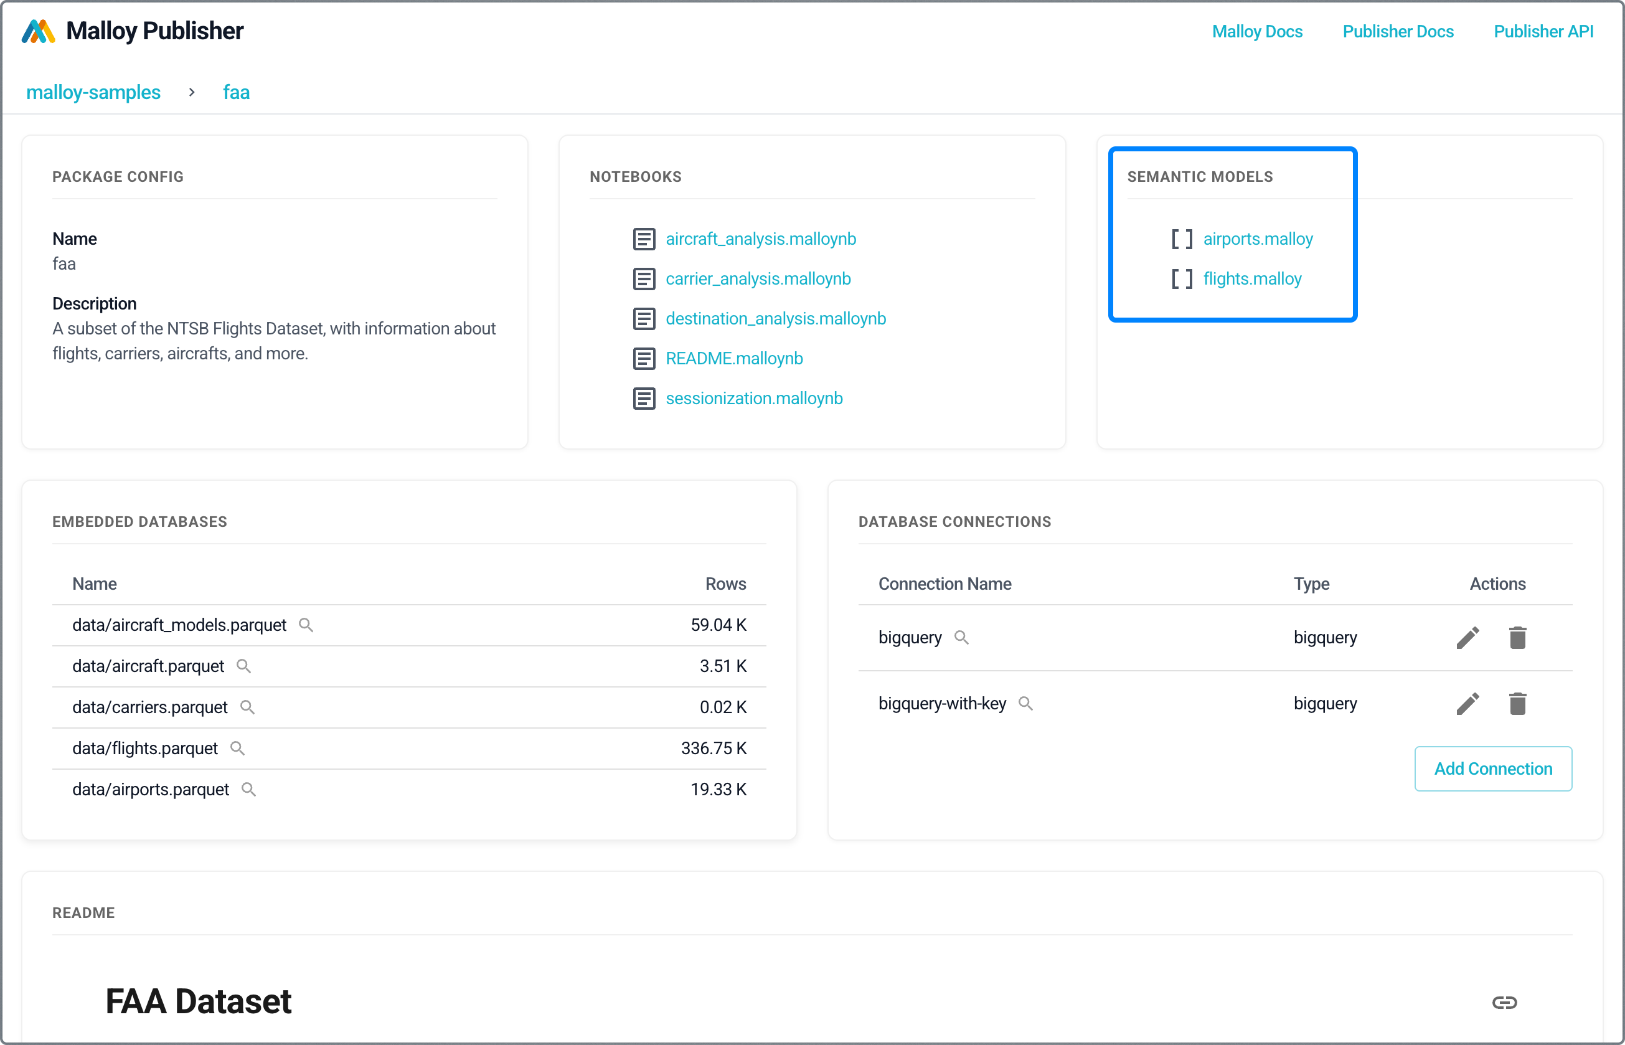Click the edit pencil for bigquery connection
Screen dimensions: 1625x1045
pyautogui.click(x=1467, y=638)
